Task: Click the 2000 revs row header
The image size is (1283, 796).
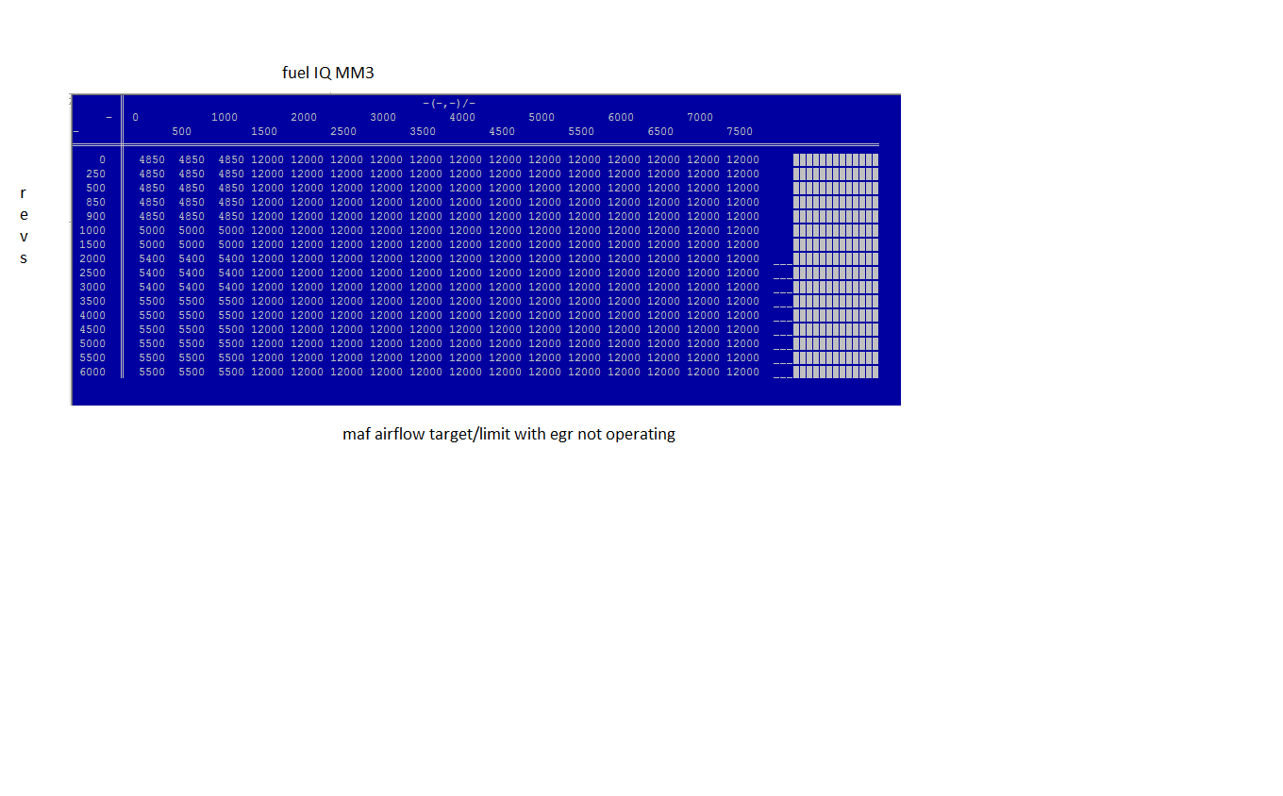Action: tap(92, 259)
